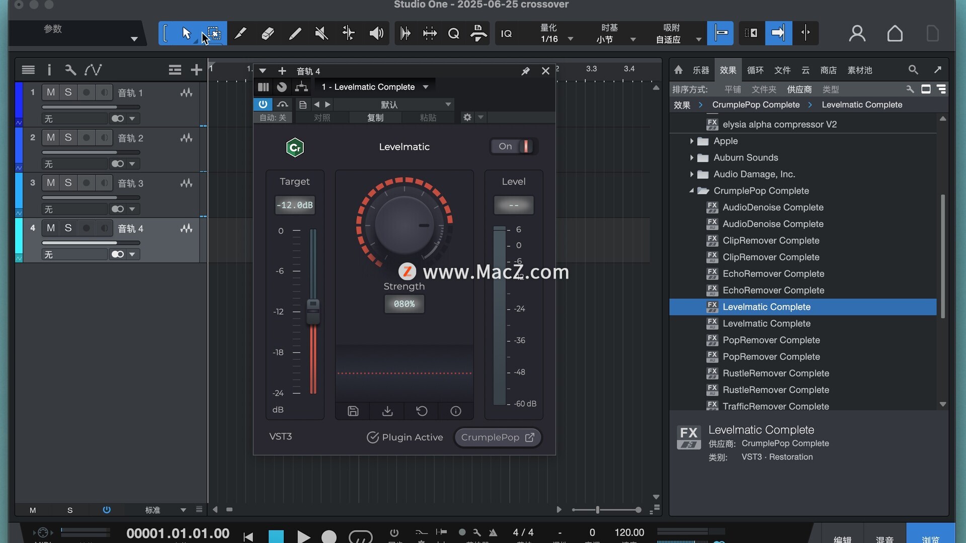
Task: Click the CrumplePop logo icon
Action: 295,147
